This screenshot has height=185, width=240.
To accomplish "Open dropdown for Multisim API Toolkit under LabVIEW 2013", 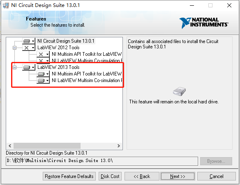I will [x=43, y=74].
